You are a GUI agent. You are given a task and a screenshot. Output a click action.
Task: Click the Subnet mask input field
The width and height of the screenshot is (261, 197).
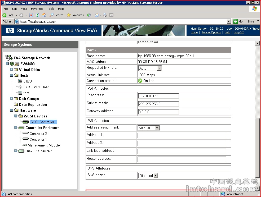coord(158,104)
